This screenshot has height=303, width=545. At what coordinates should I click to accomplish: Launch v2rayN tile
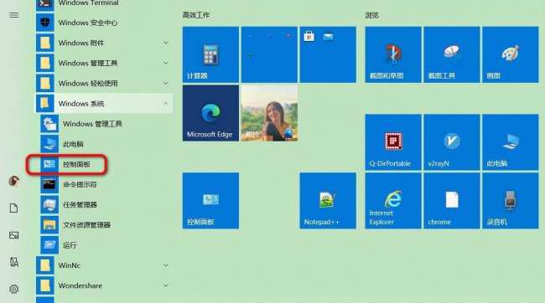[x=452, y=142]
